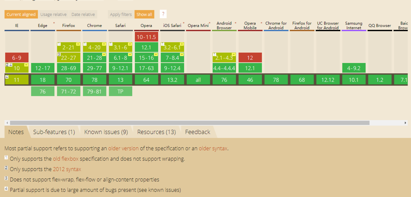
Task: Click the IE column header
Action: [17, 26]
